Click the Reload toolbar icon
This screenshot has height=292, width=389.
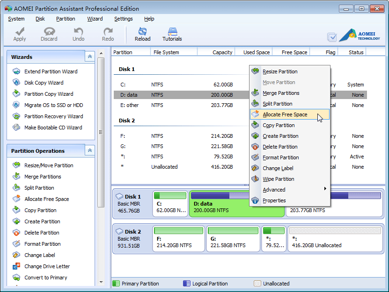pyautogui.click(x=142, y=31)
